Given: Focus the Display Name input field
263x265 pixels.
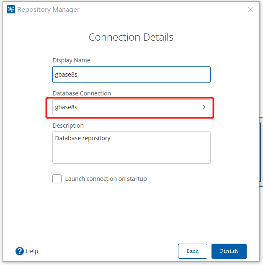Looking at the screenshot, I should click(131, 75).
